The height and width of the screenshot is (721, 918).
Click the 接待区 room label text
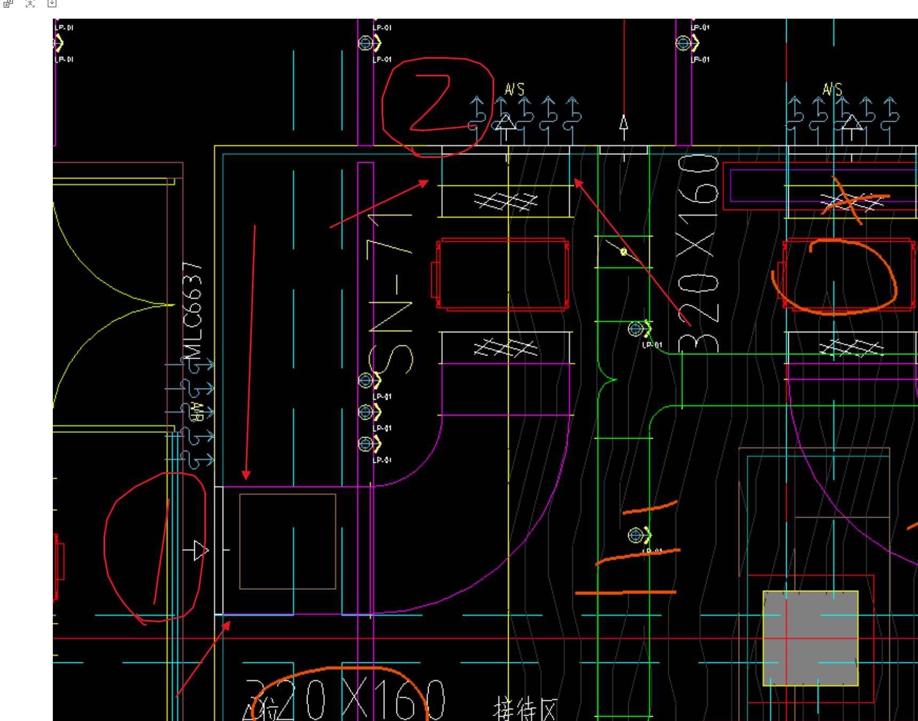pyautogui.click(x=525, y=708)
